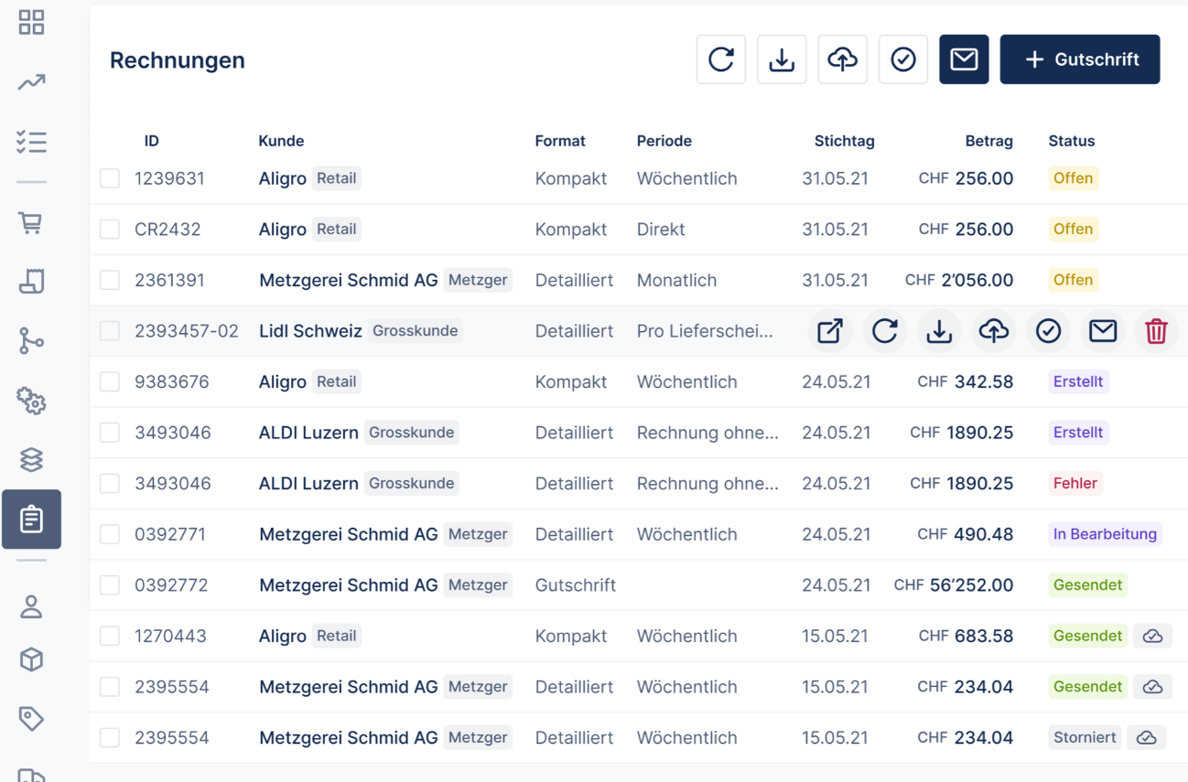Open the analytics trend chart in sidebar
The height and width of the screenshot is (782, 1188).
click(x=31, y=83)
